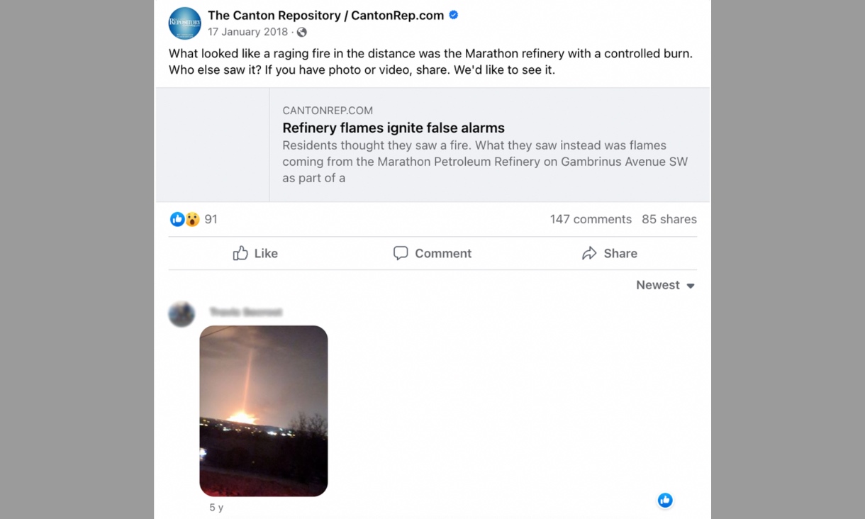Viewport: 865px width, 519px height.
Task: Show the 85 shares list
Action: tap(669, 219)
